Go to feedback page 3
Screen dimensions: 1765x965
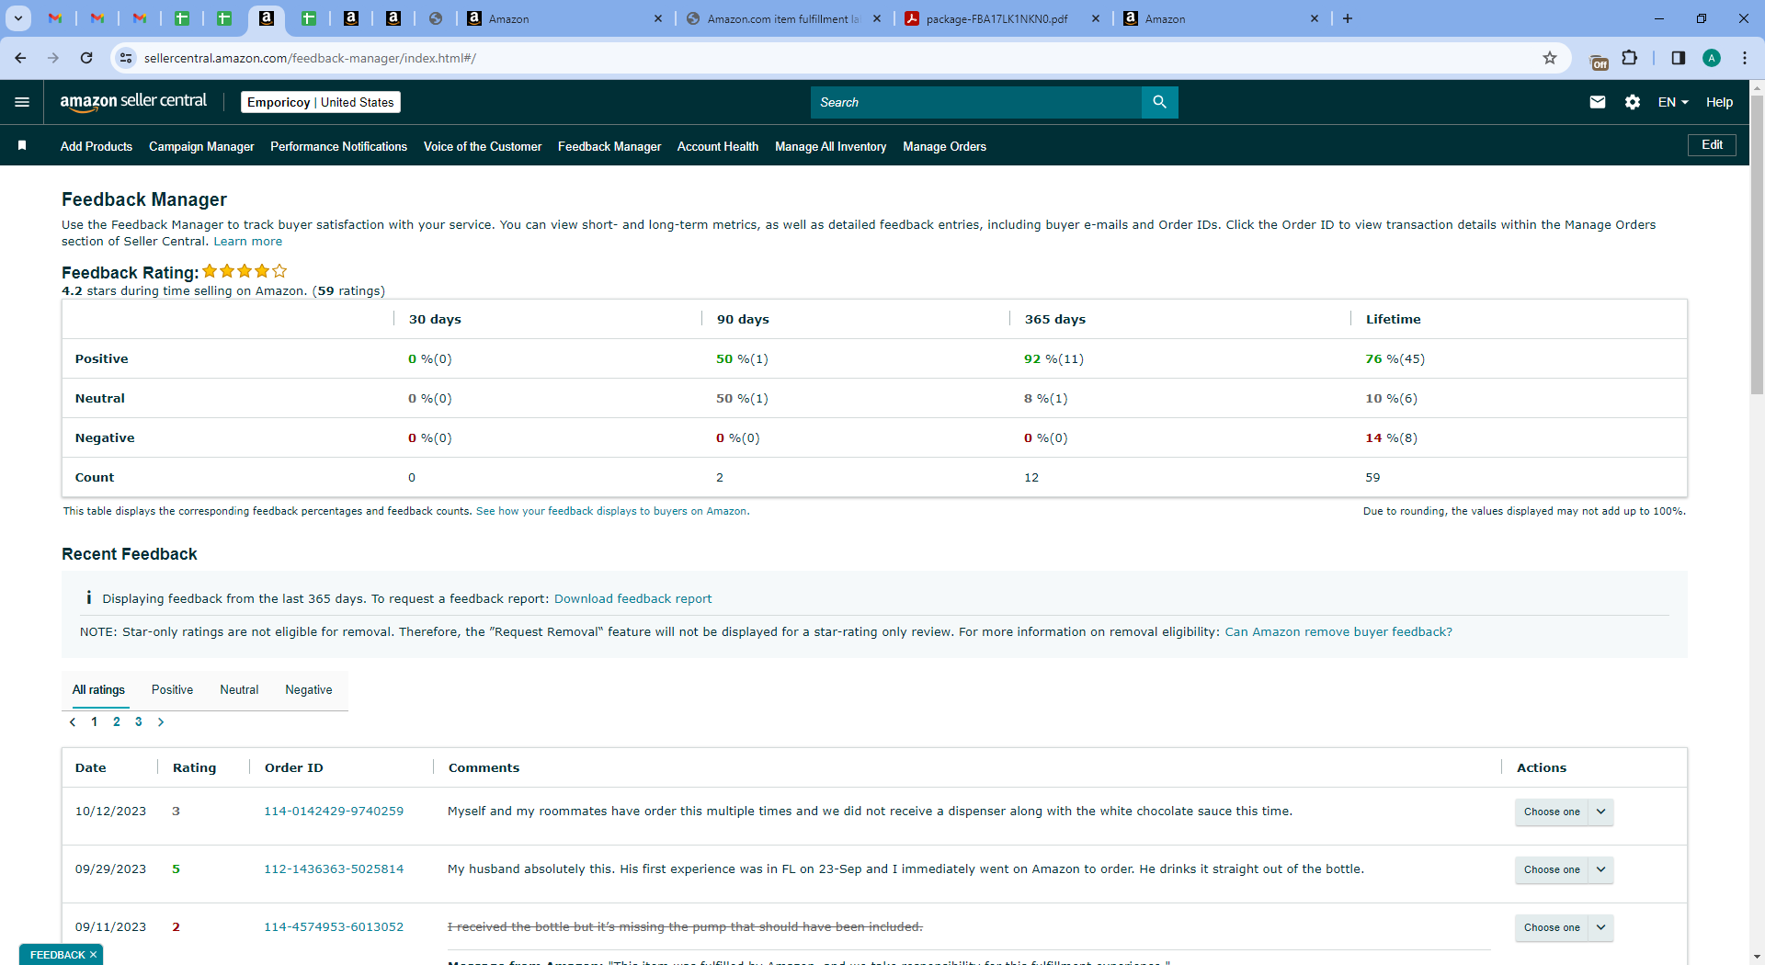click(139, 722)
